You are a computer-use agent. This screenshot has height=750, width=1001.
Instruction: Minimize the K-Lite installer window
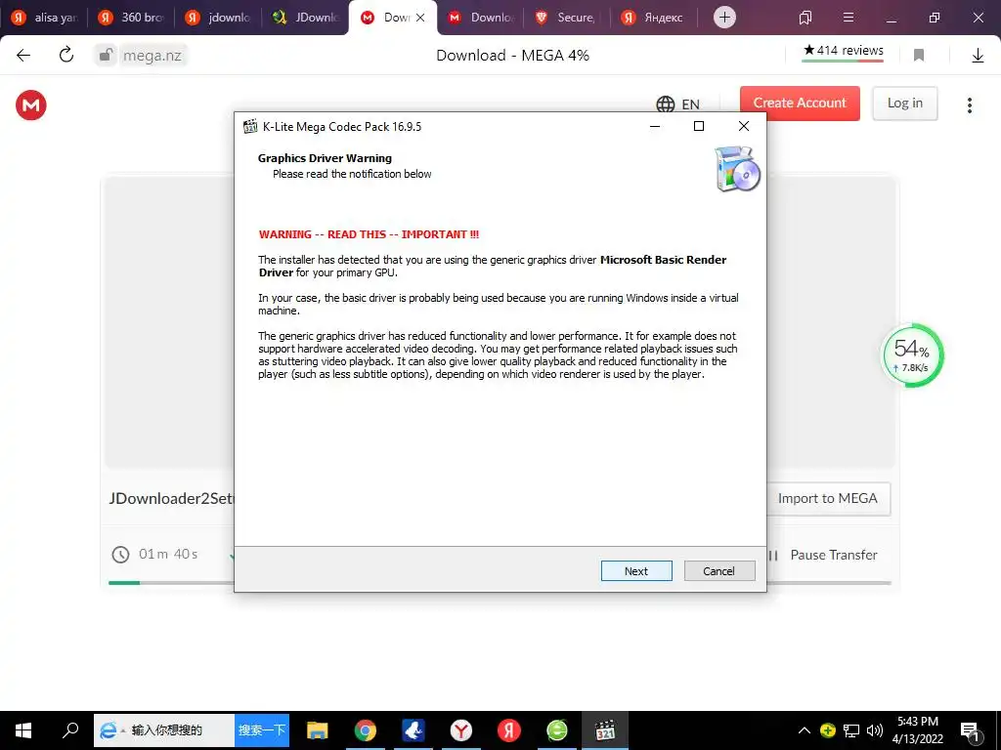click(654, 126)
